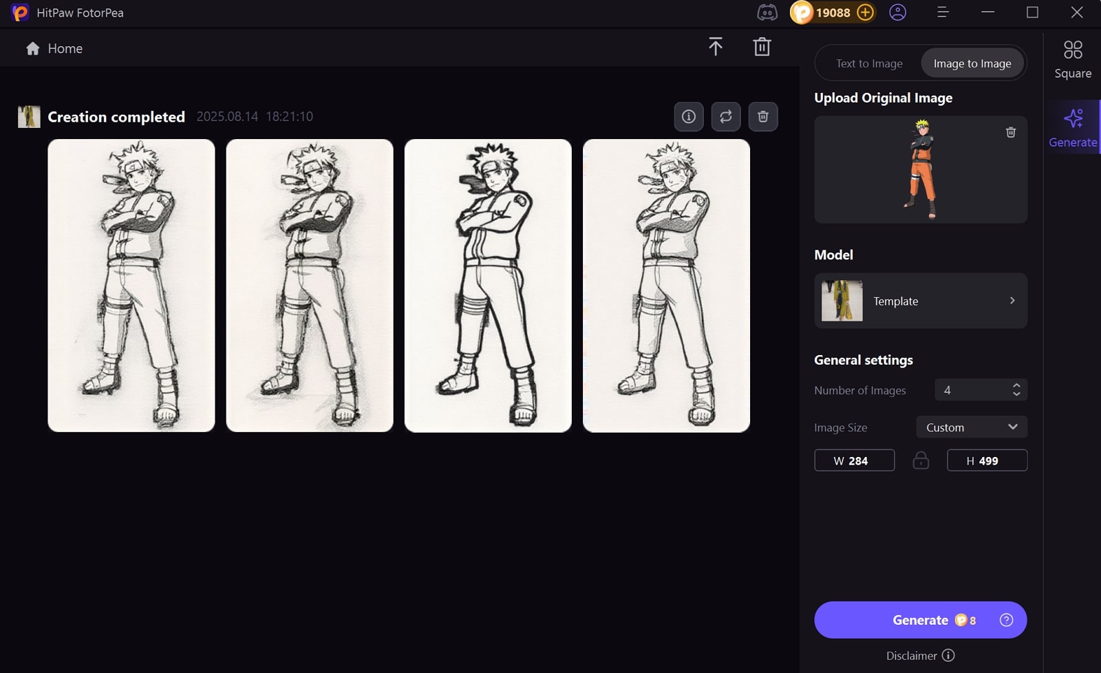Click the timestamp 2025.08.14 18:21:10
This screenshot has height=673, width=1101.
pos(255,116)
